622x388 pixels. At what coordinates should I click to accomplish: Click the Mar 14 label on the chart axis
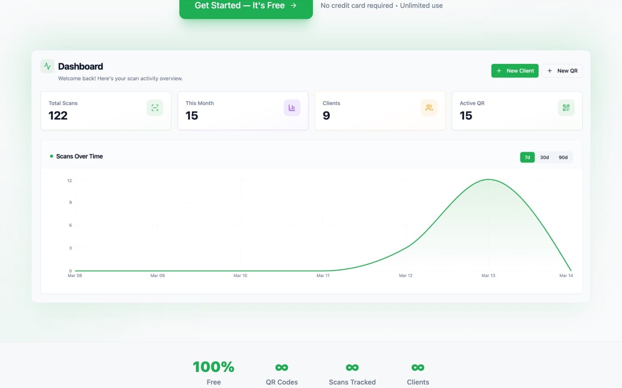click(566, 276)
